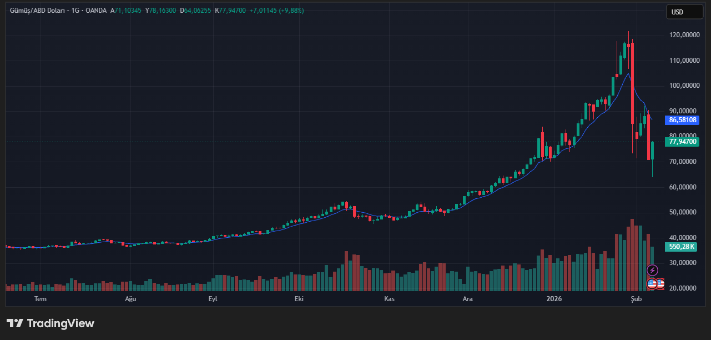This screenshot has height=340, width=711.
Task: Click the 100,00000 price scale label
Action: point(682,86)
